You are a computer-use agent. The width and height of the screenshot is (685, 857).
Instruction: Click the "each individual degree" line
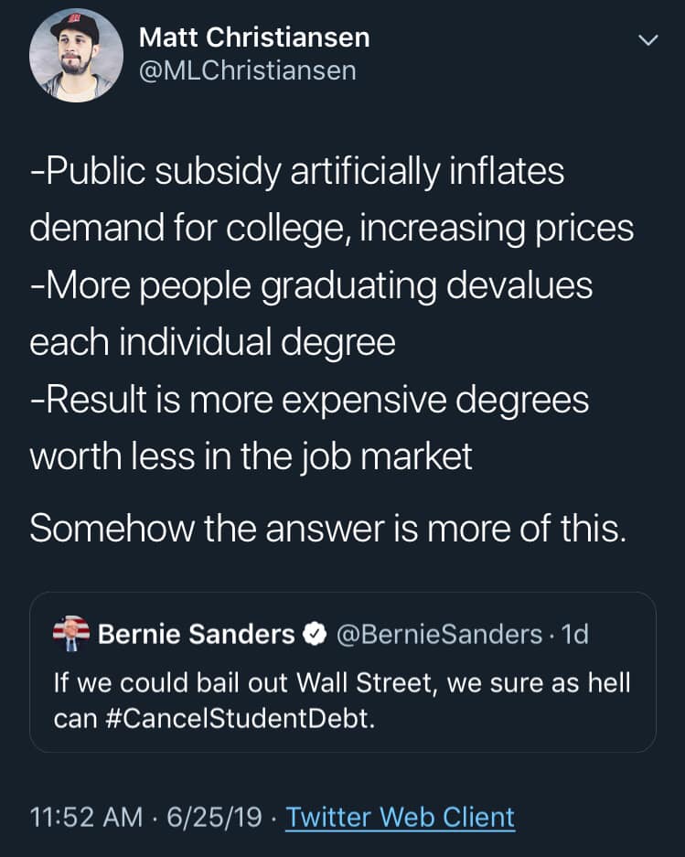pos(212,342)
